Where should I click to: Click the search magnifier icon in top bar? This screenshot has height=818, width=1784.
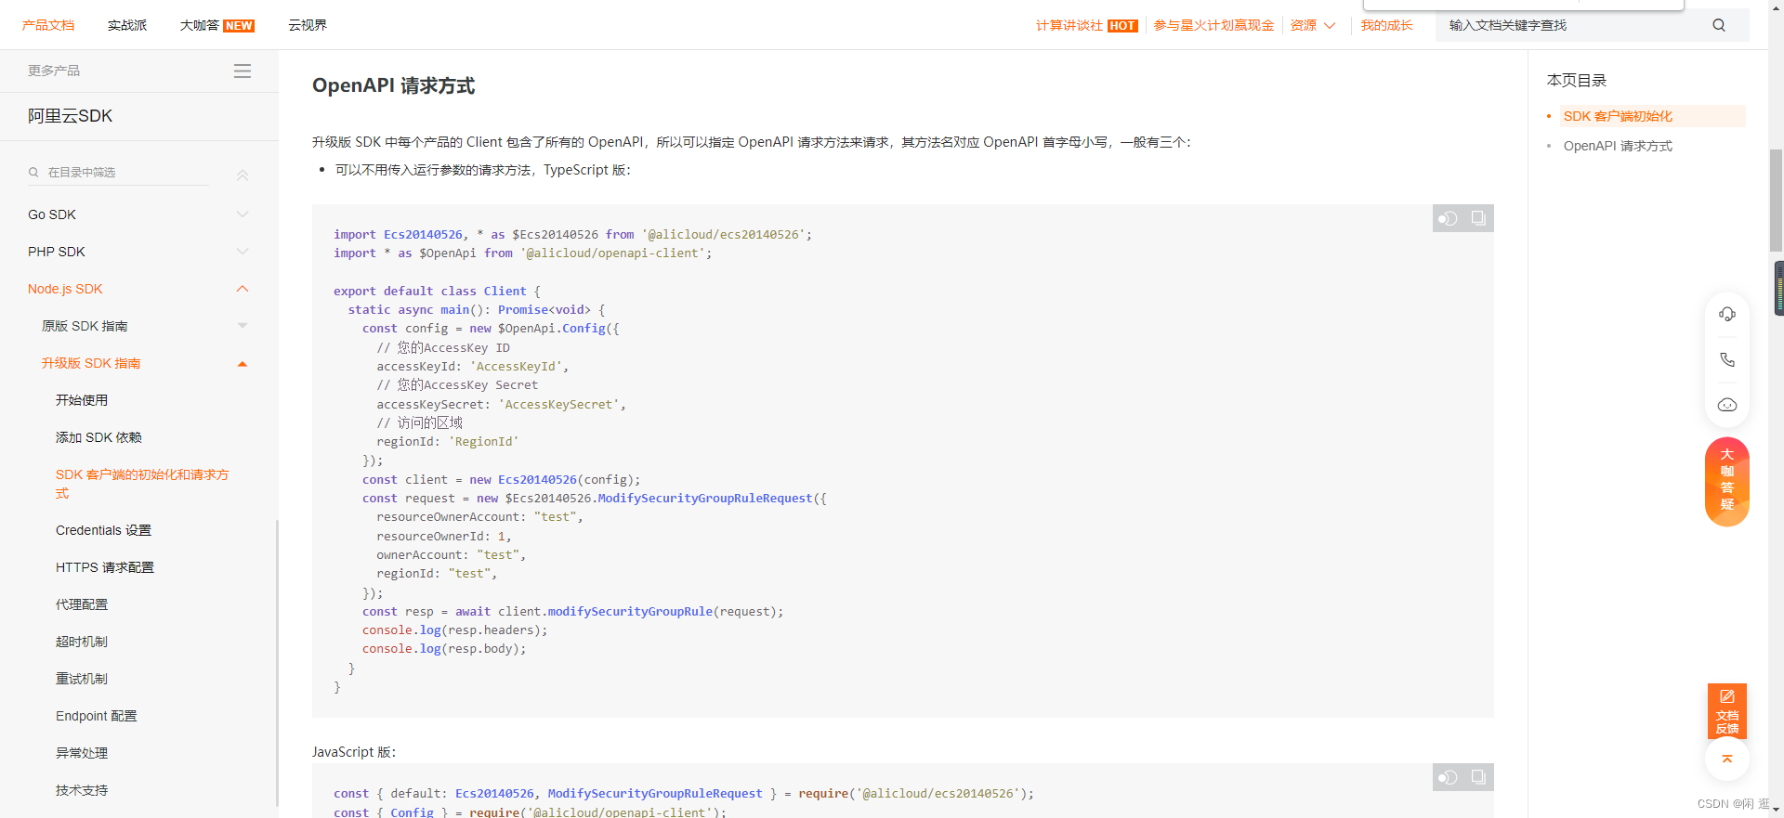tap(1719, 25)
